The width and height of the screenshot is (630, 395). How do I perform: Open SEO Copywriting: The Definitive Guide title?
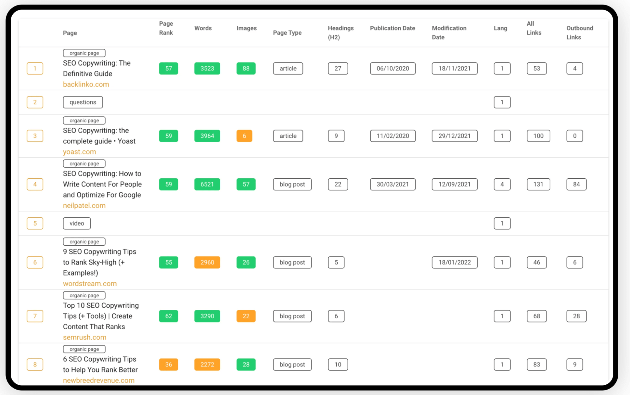click(96, 68)
